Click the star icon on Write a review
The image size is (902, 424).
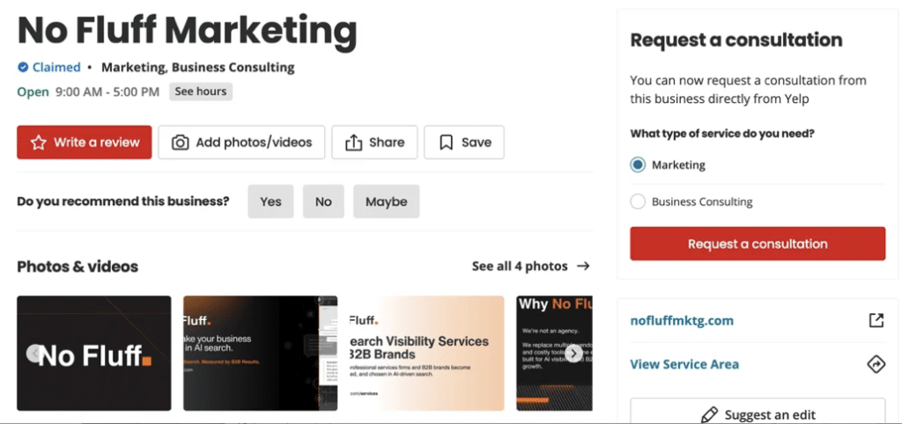pos(38,143)
